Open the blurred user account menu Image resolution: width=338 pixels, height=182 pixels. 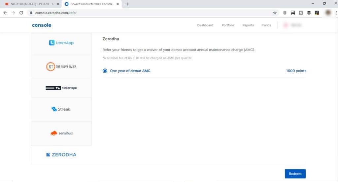coord(292,25)
